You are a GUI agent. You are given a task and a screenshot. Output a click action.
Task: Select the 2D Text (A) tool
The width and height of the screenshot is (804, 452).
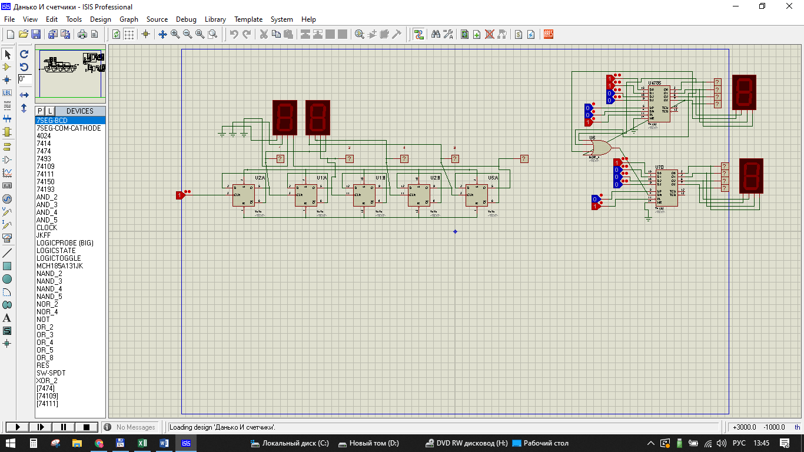[8, 318]
